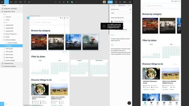This screenshot has width=189, height=106.
Task: Click the Present play button
Action: click(x=116, y=2)
